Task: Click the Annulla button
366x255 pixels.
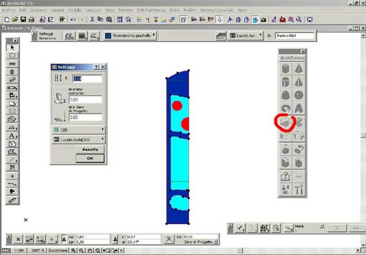Action: [90, 149]
